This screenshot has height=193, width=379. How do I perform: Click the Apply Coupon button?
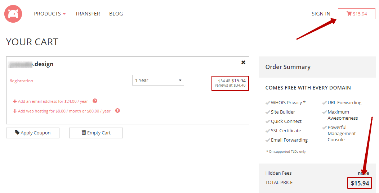pos(33,133)
